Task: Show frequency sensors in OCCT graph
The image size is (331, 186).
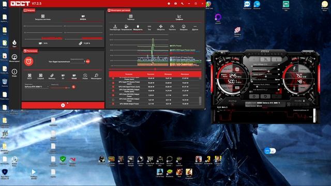Action: 172,27
